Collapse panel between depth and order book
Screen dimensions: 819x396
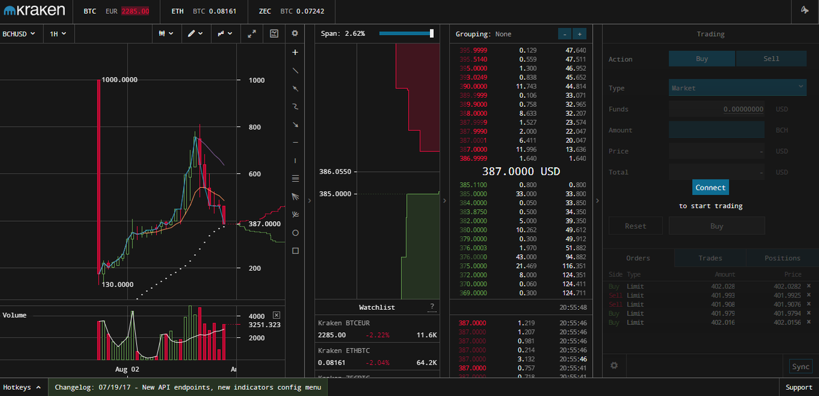click(445, 201)
